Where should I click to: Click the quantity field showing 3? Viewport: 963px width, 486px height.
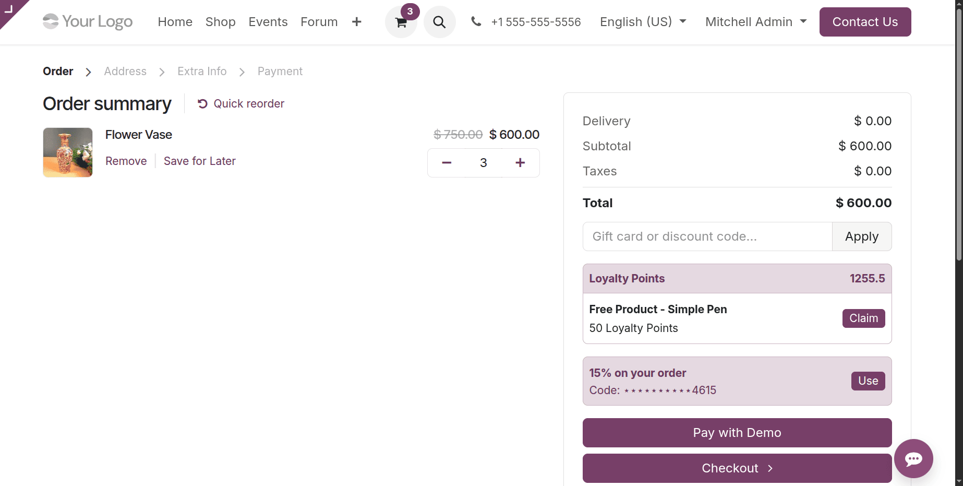click(x=484, y=163)
